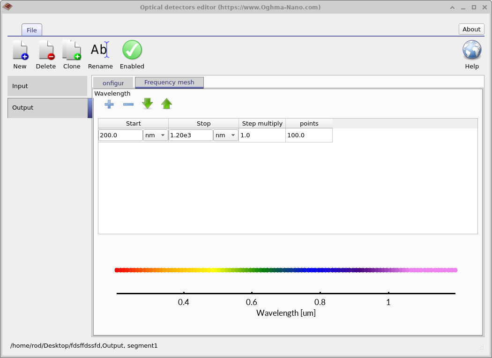Image resolution: width=492 pixels, height=358 pixels.
Task: Open the About dialog
Action: (471, 29)
